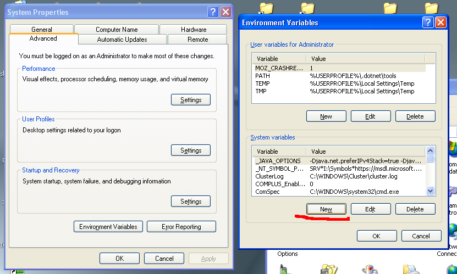Click the system variables scroll down arrow

[430, 191]
